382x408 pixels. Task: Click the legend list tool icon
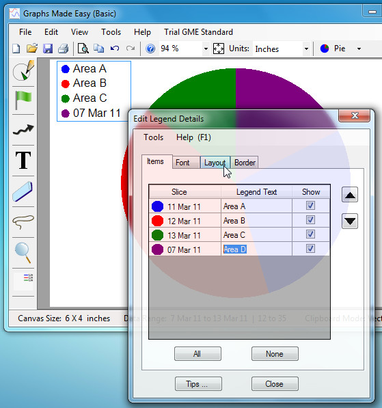tap(28, 277)
